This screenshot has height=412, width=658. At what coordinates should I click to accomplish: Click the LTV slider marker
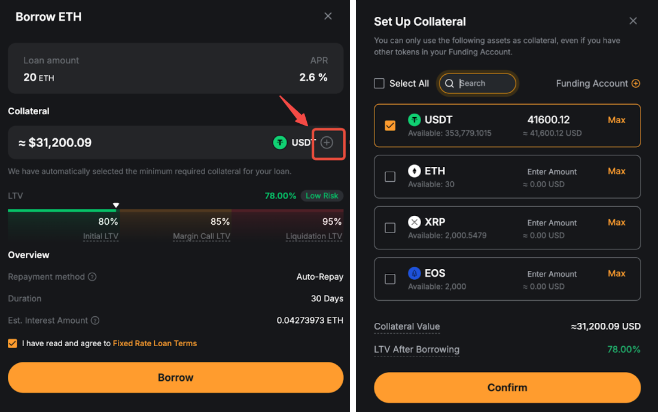[x=116, y=205]
